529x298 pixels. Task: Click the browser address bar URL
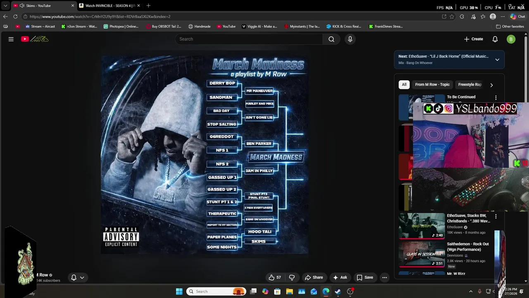click(100, 17)
